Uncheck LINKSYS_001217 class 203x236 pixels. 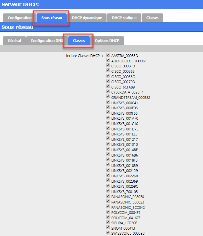(108, 138)
